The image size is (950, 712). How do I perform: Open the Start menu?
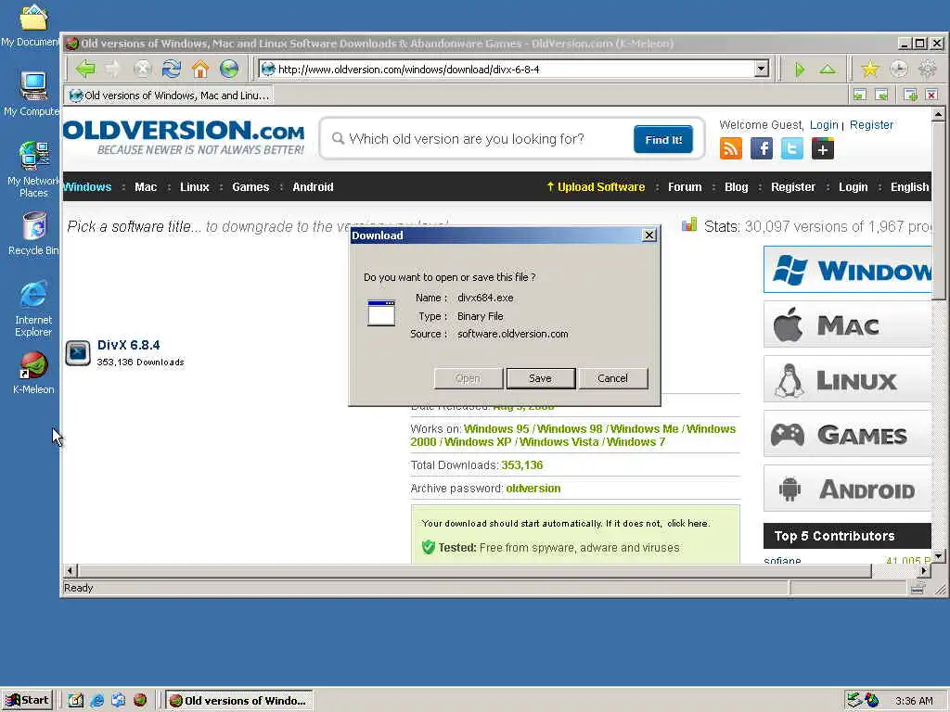pos(28,701)
